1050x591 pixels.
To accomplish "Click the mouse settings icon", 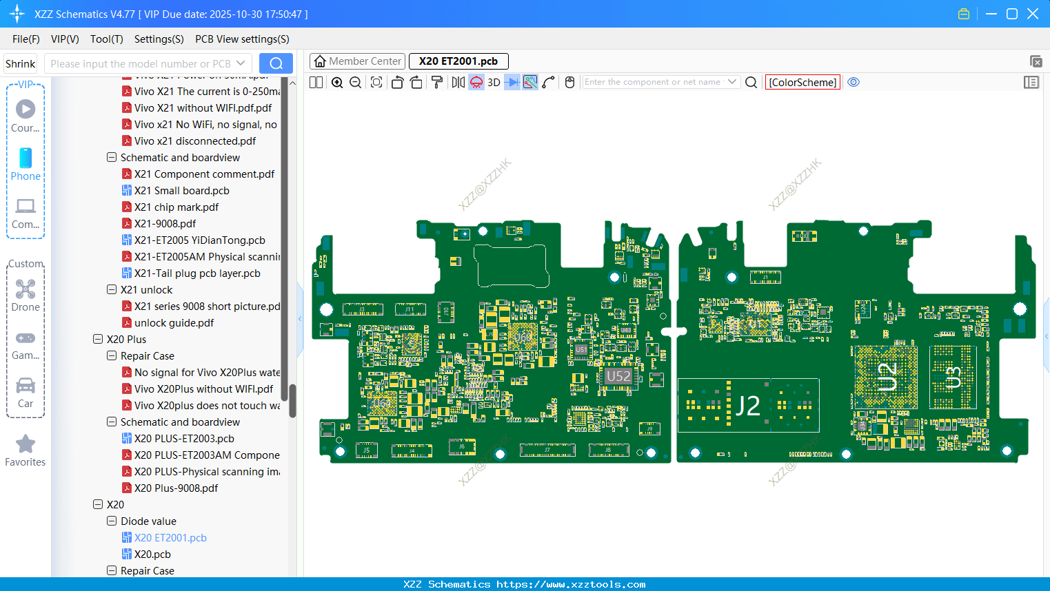I will (569, 83).
